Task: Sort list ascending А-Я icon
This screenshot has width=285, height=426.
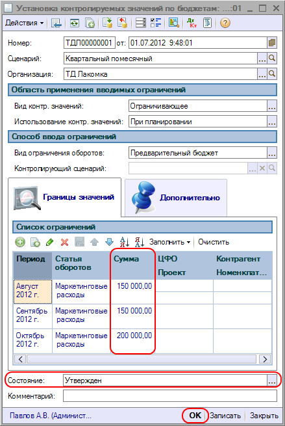Action: tap(125, 242)
